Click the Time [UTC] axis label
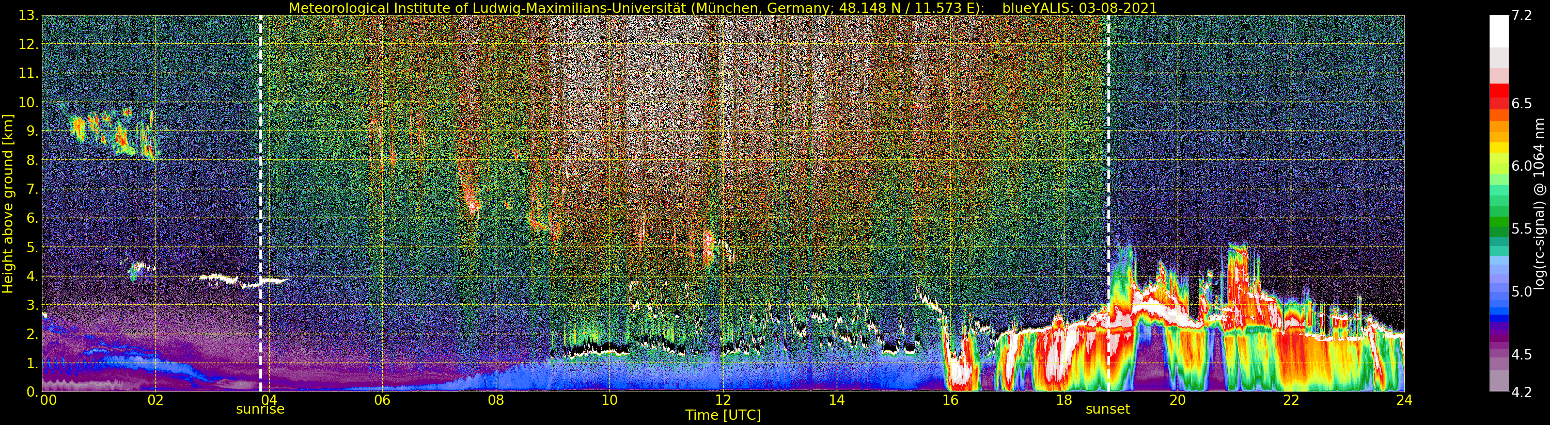 tap(723, 415)
